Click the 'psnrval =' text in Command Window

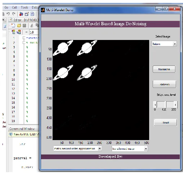(x=22, y=158)
